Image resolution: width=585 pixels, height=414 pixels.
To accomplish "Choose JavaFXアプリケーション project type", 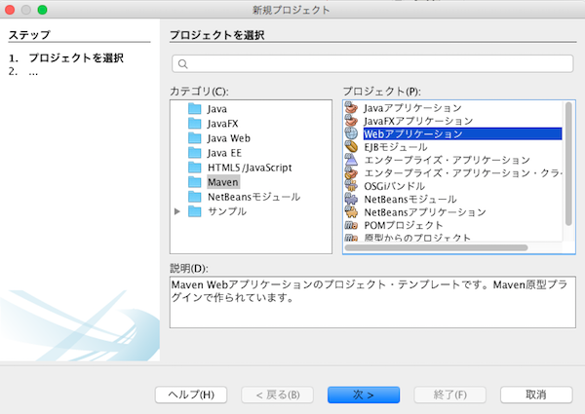I will click(418, 121).
